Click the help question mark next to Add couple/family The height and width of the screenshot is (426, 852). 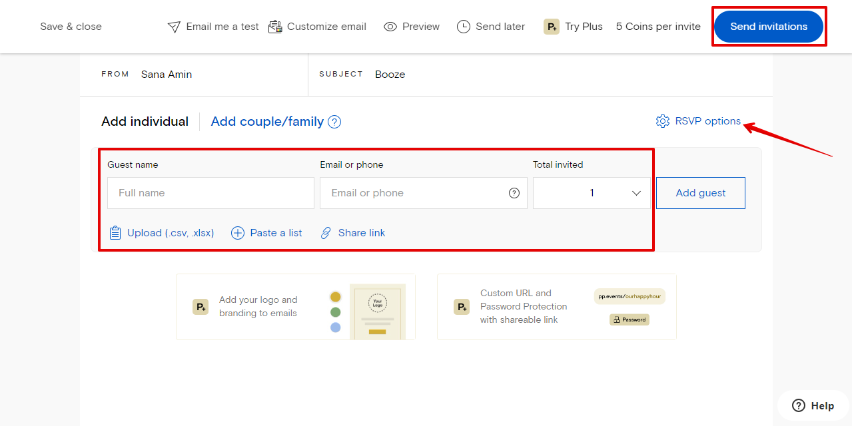[334, 122]
